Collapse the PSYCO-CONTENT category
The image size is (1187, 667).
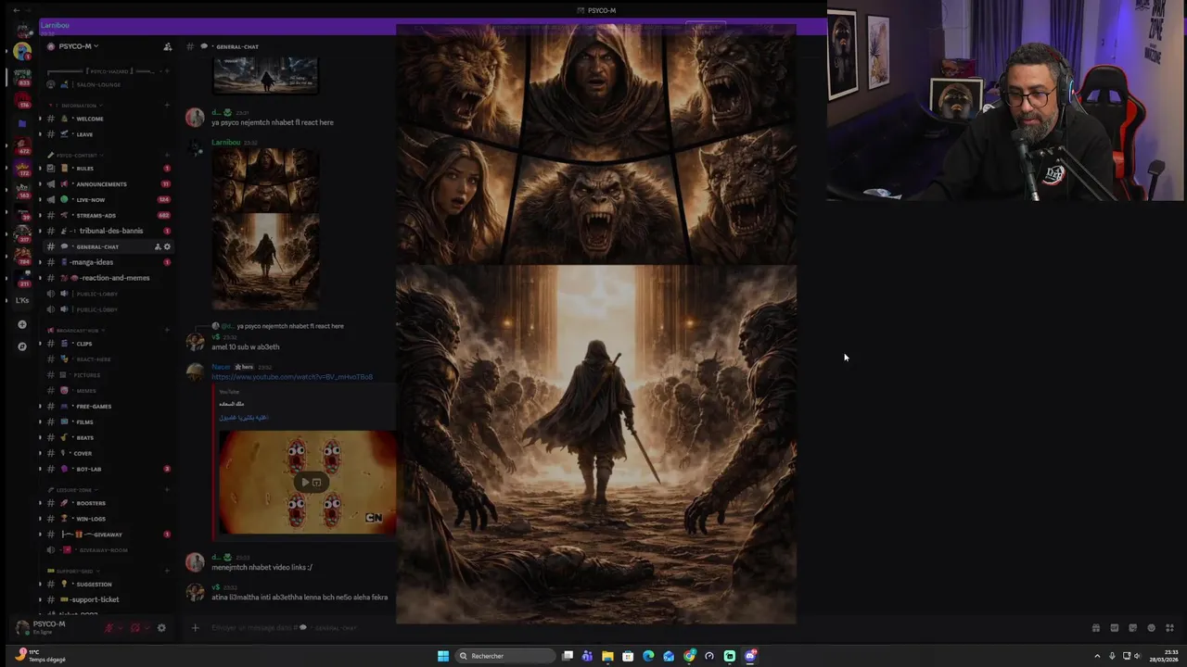click(75, 156)
